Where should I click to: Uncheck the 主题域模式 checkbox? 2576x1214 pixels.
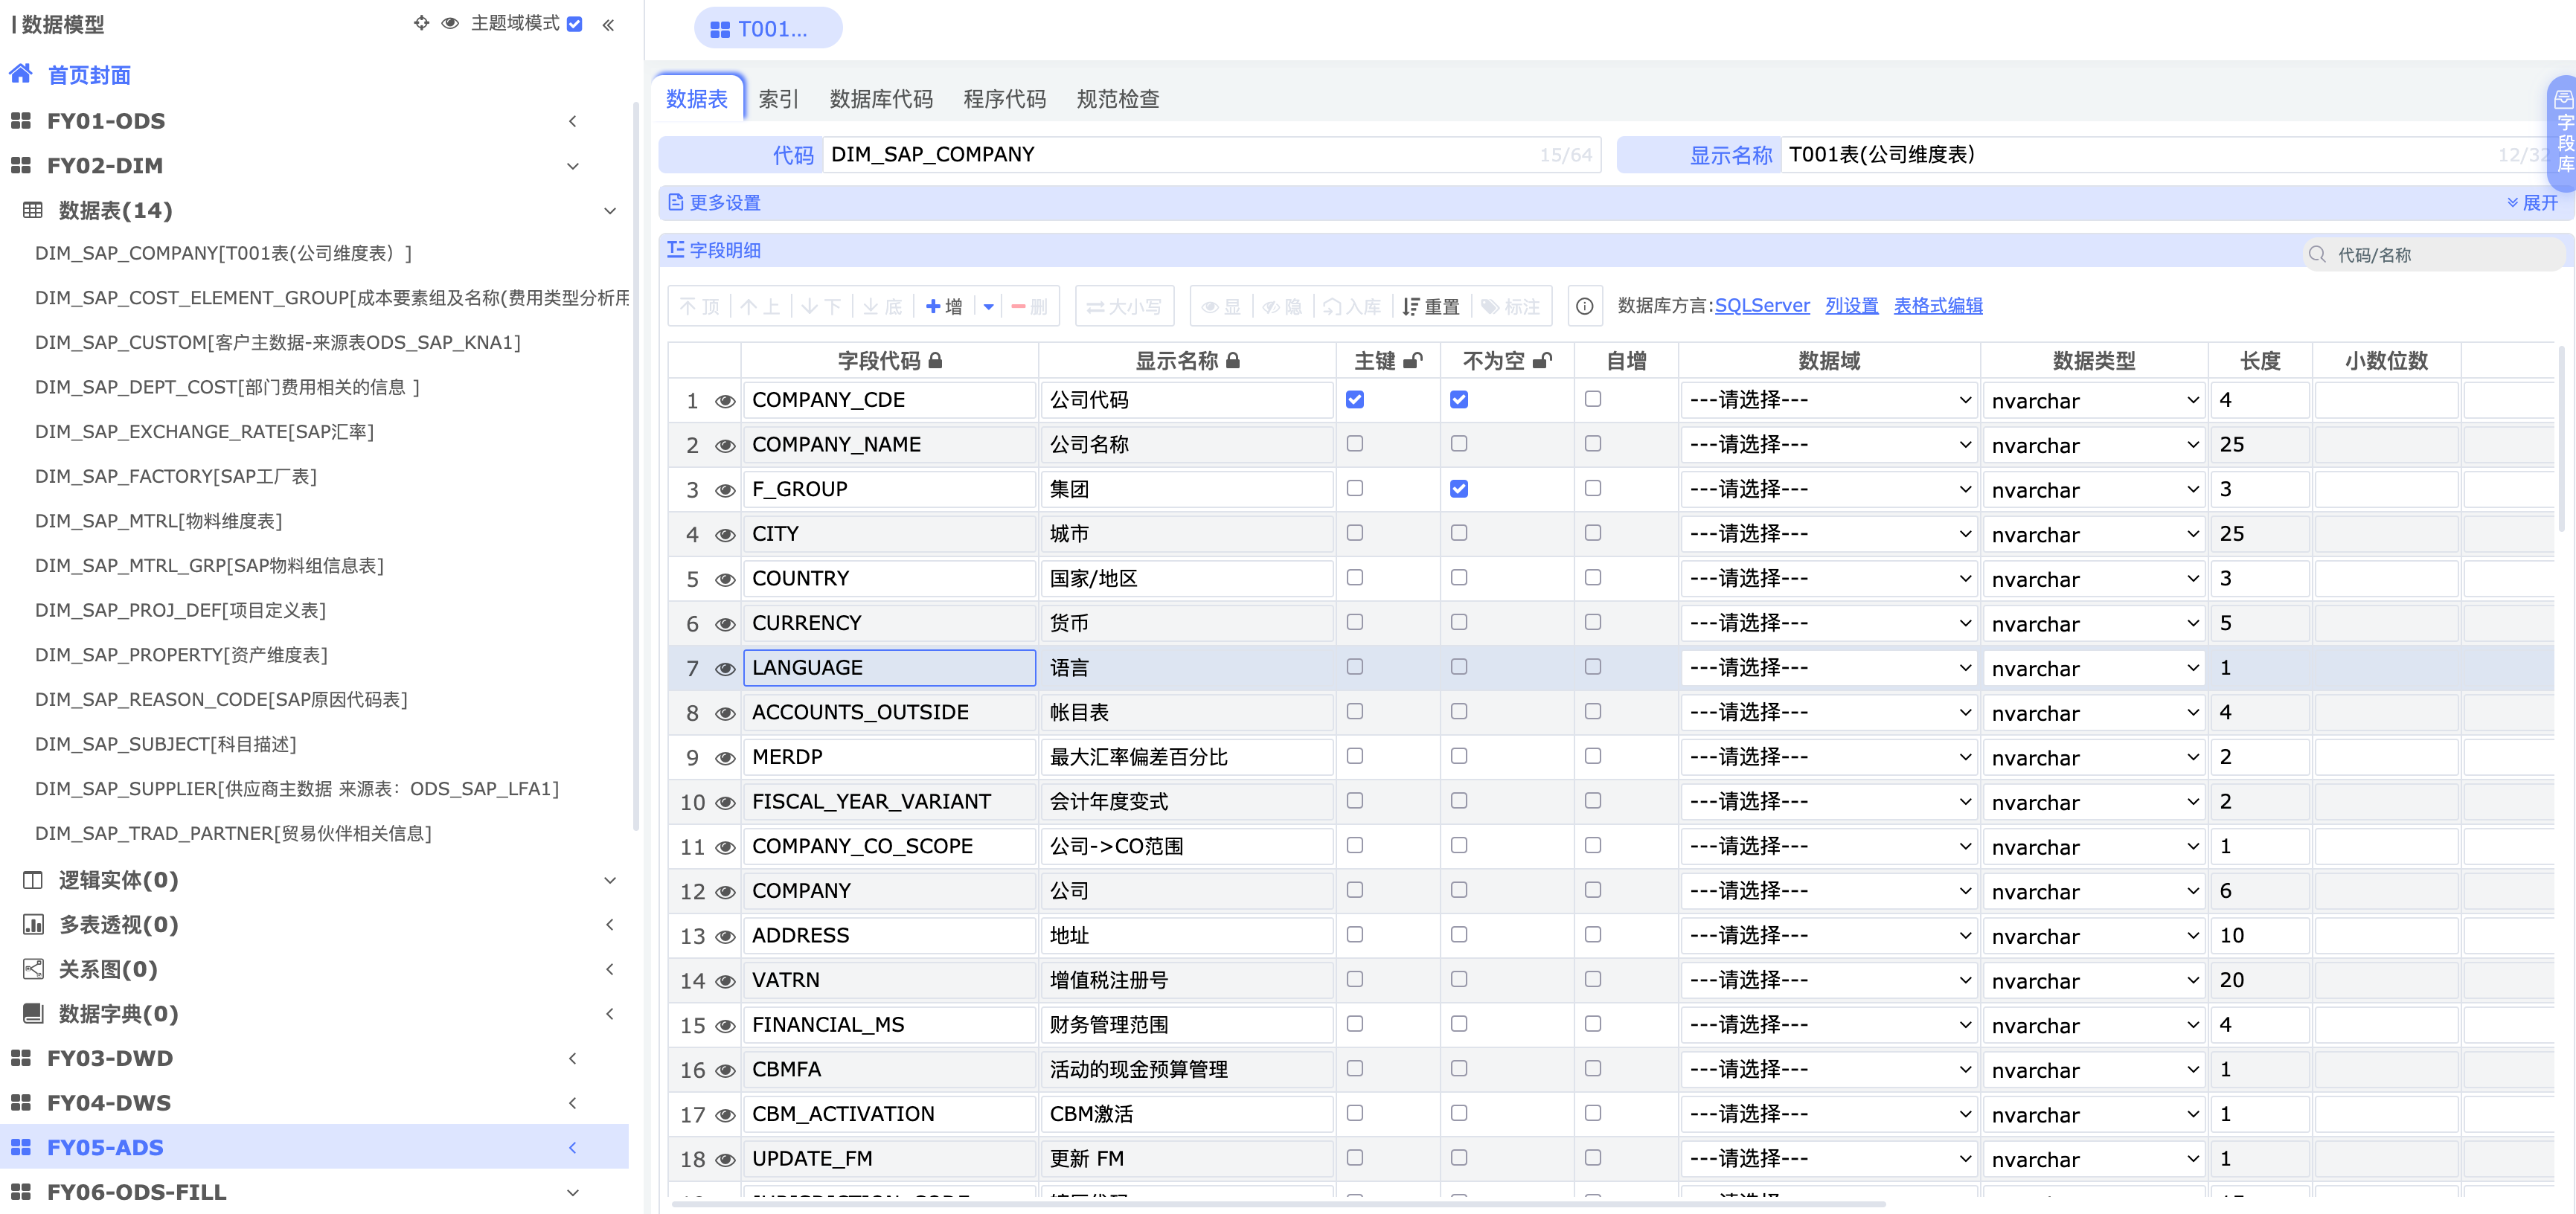click(574, 24)
